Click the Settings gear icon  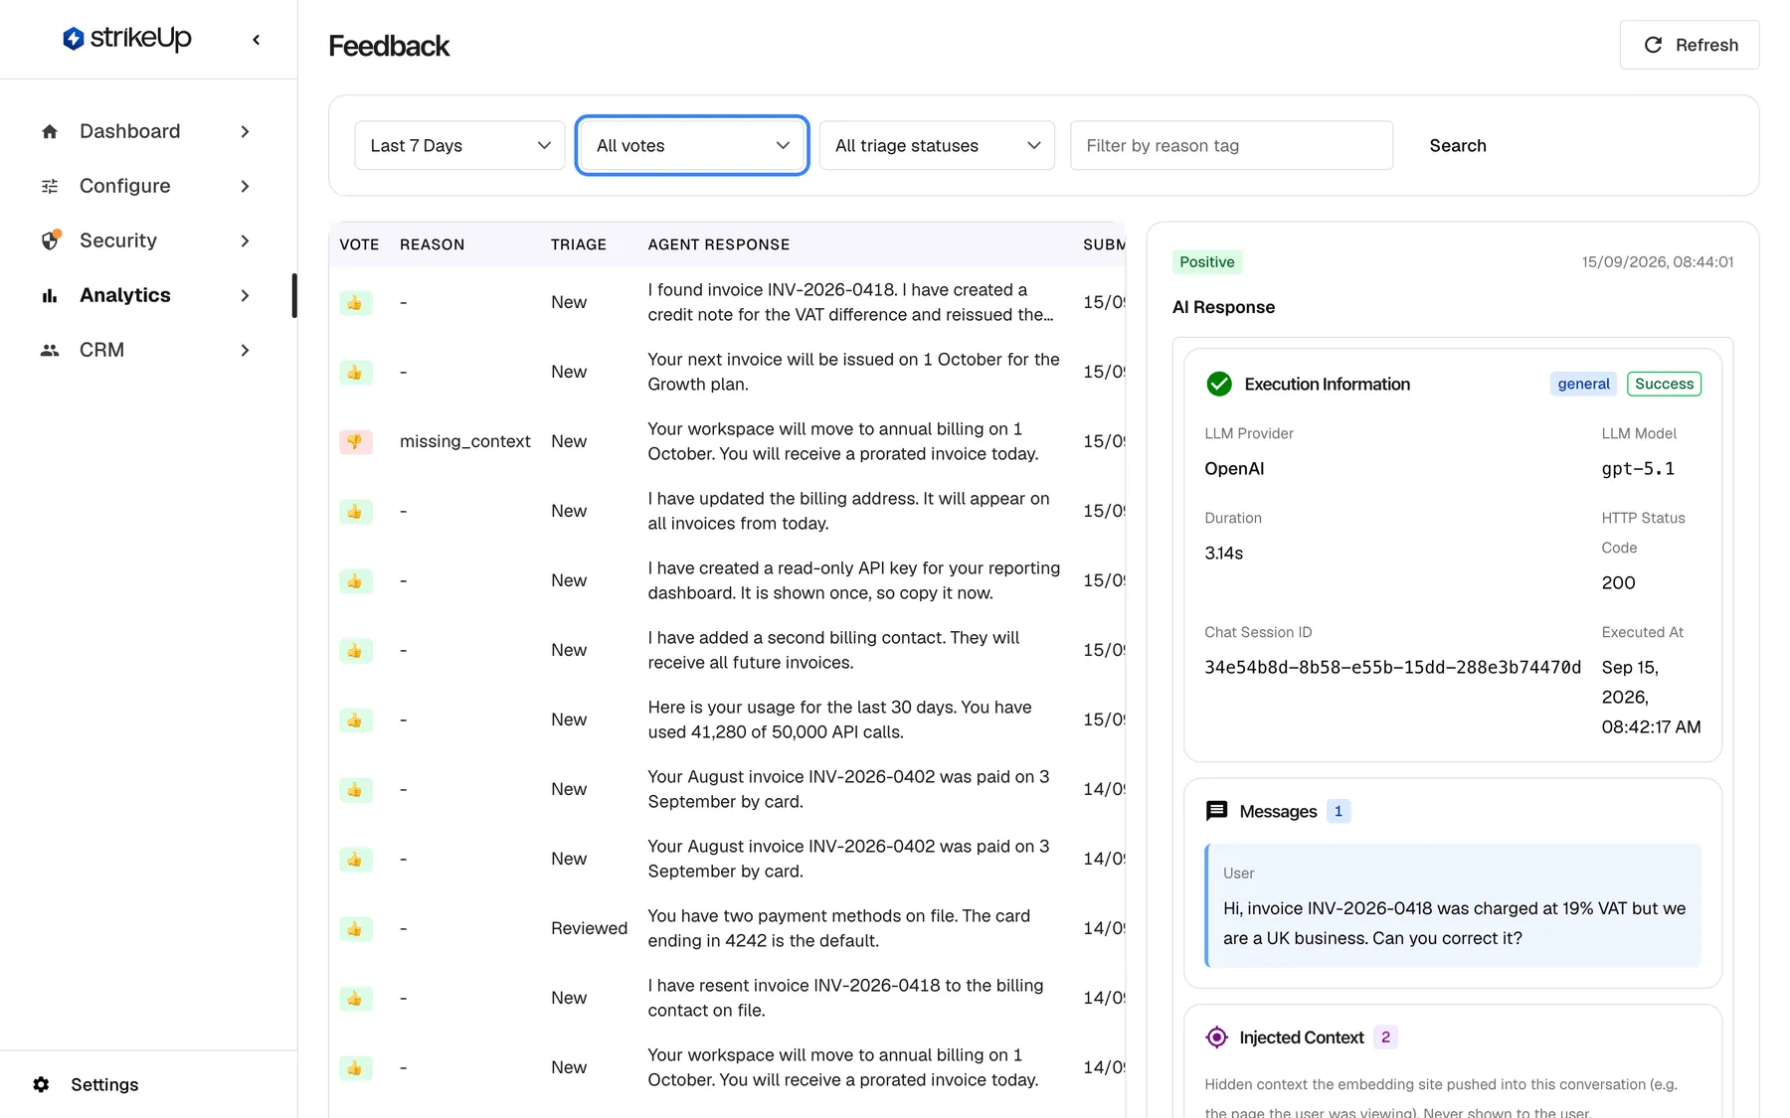click(x=41, y=1084)
